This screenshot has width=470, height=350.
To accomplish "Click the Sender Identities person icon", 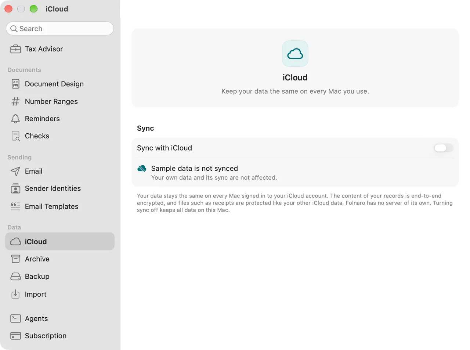I will [15, 188].
